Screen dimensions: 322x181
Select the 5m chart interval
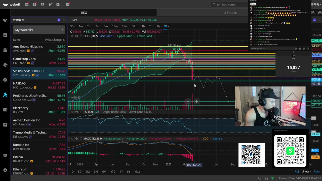click(106, 26)
